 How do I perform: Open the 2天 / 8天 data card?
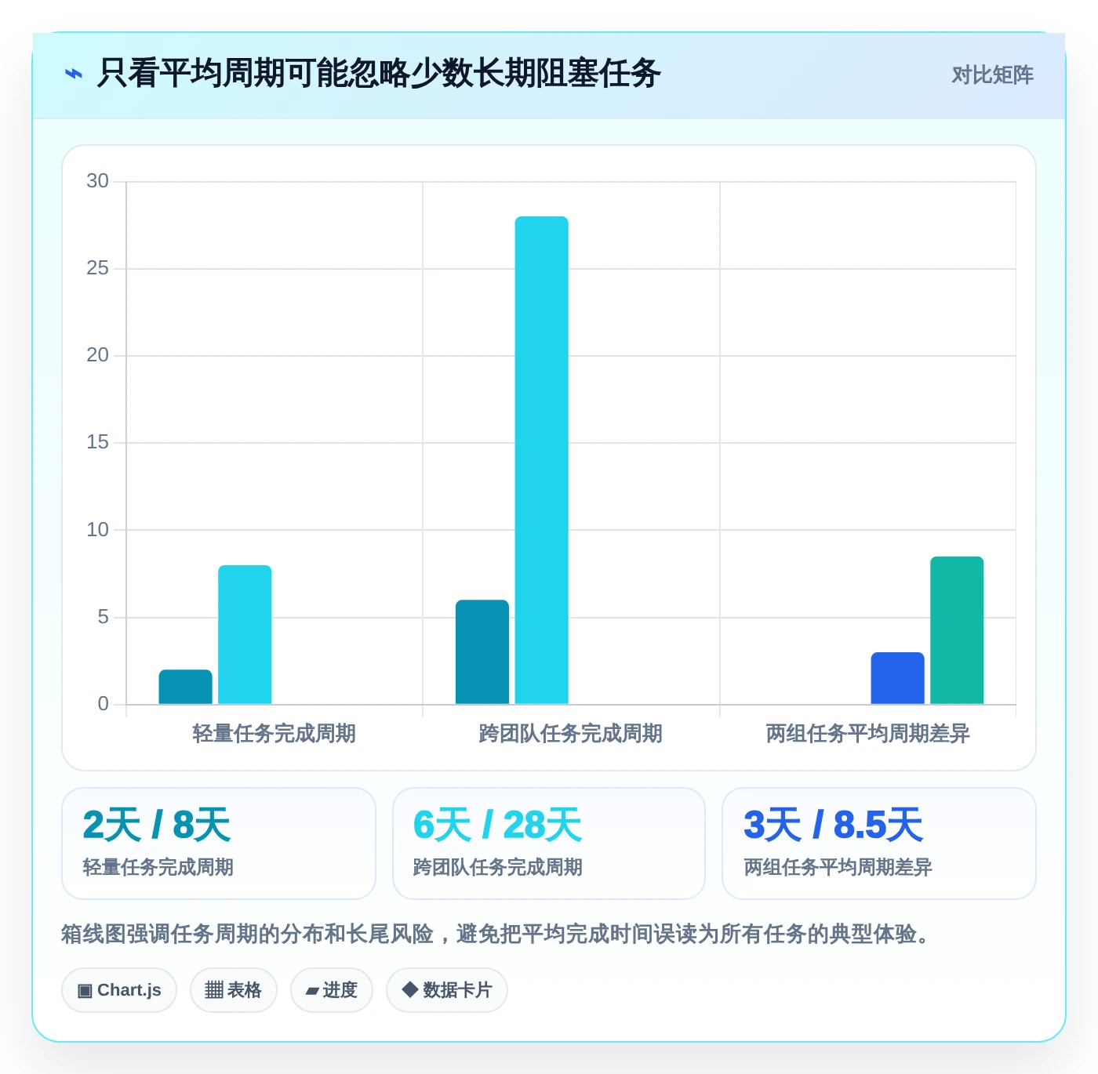219,844
